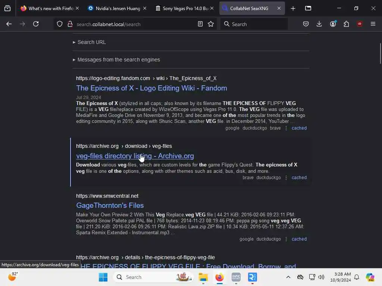Open Firefox View tab list icon
The width and height of the screenshot is (382, 286).
[x=7, y=8]
